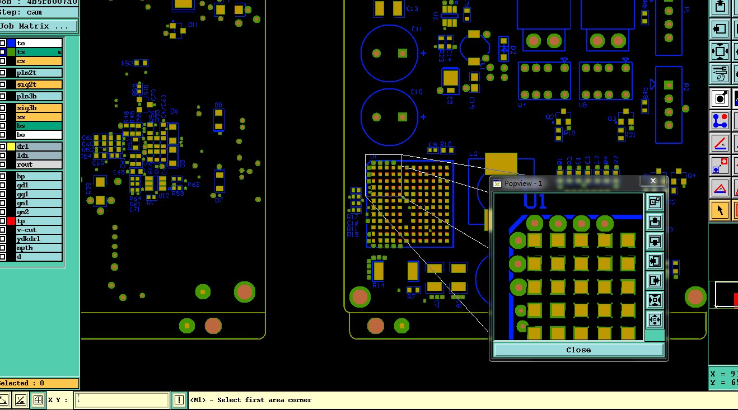This screenshot has width=738, height=410.
Task: Select the snap-to-feature squares tool
Action: coord(720,165)
